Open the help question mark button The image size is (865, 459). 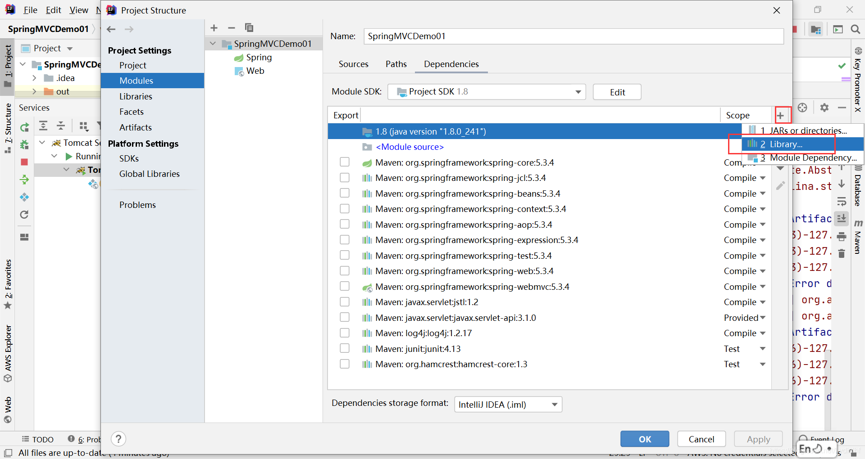click(118, 439)
